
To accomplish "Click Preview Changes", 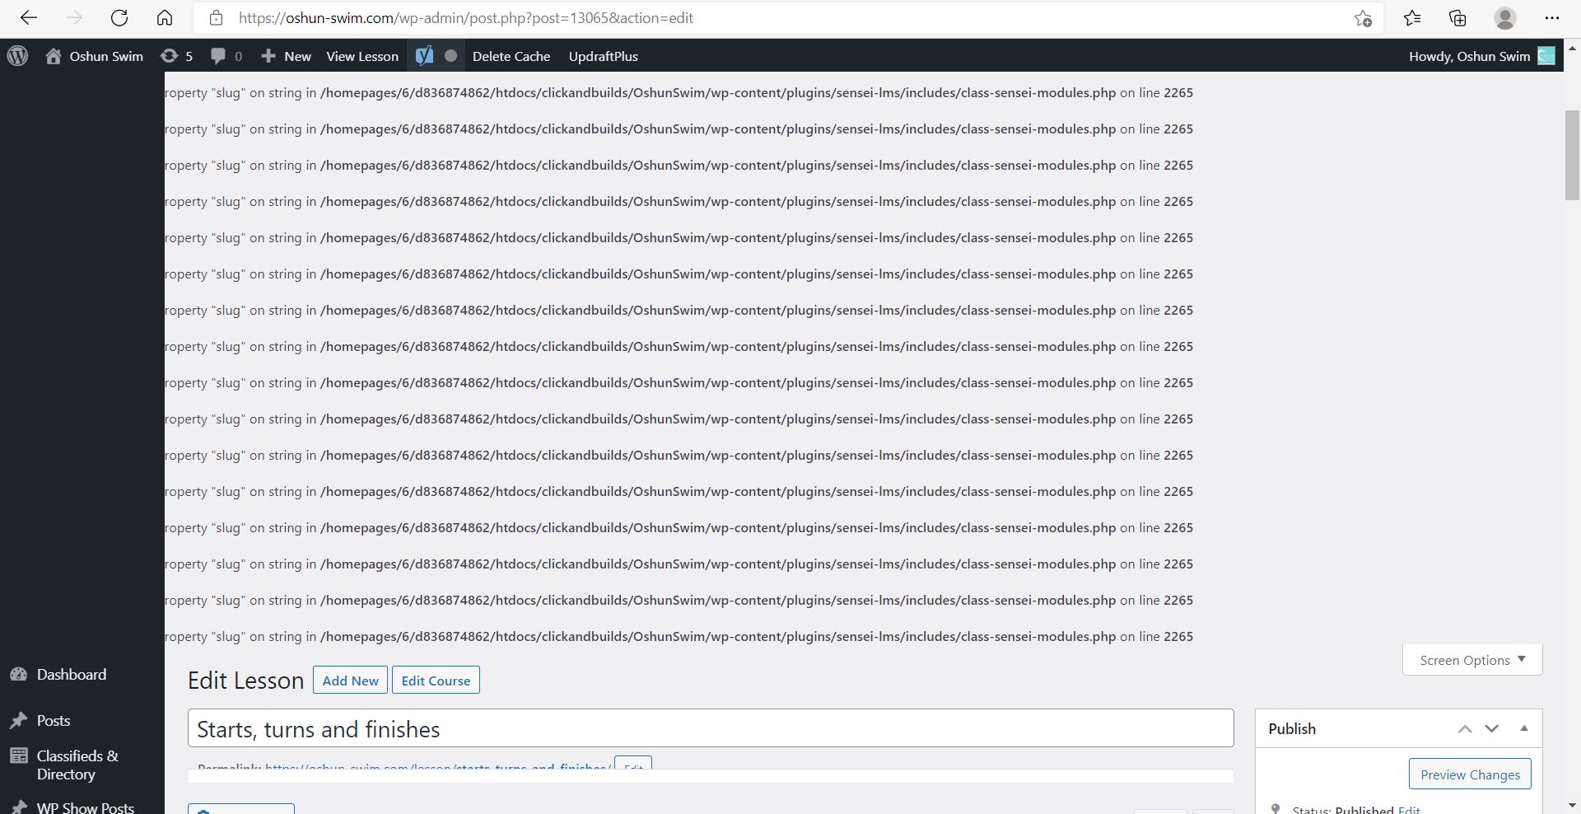I will tap(1469, 774).
